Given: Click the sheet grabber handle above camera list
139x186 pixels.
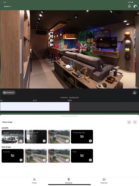Looking at the screenshot, I should pos(69,116).
